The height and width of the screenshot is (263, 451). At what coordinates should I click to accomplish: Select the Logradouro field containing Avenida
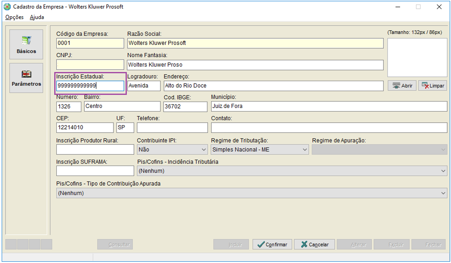(x=144, y=86)
